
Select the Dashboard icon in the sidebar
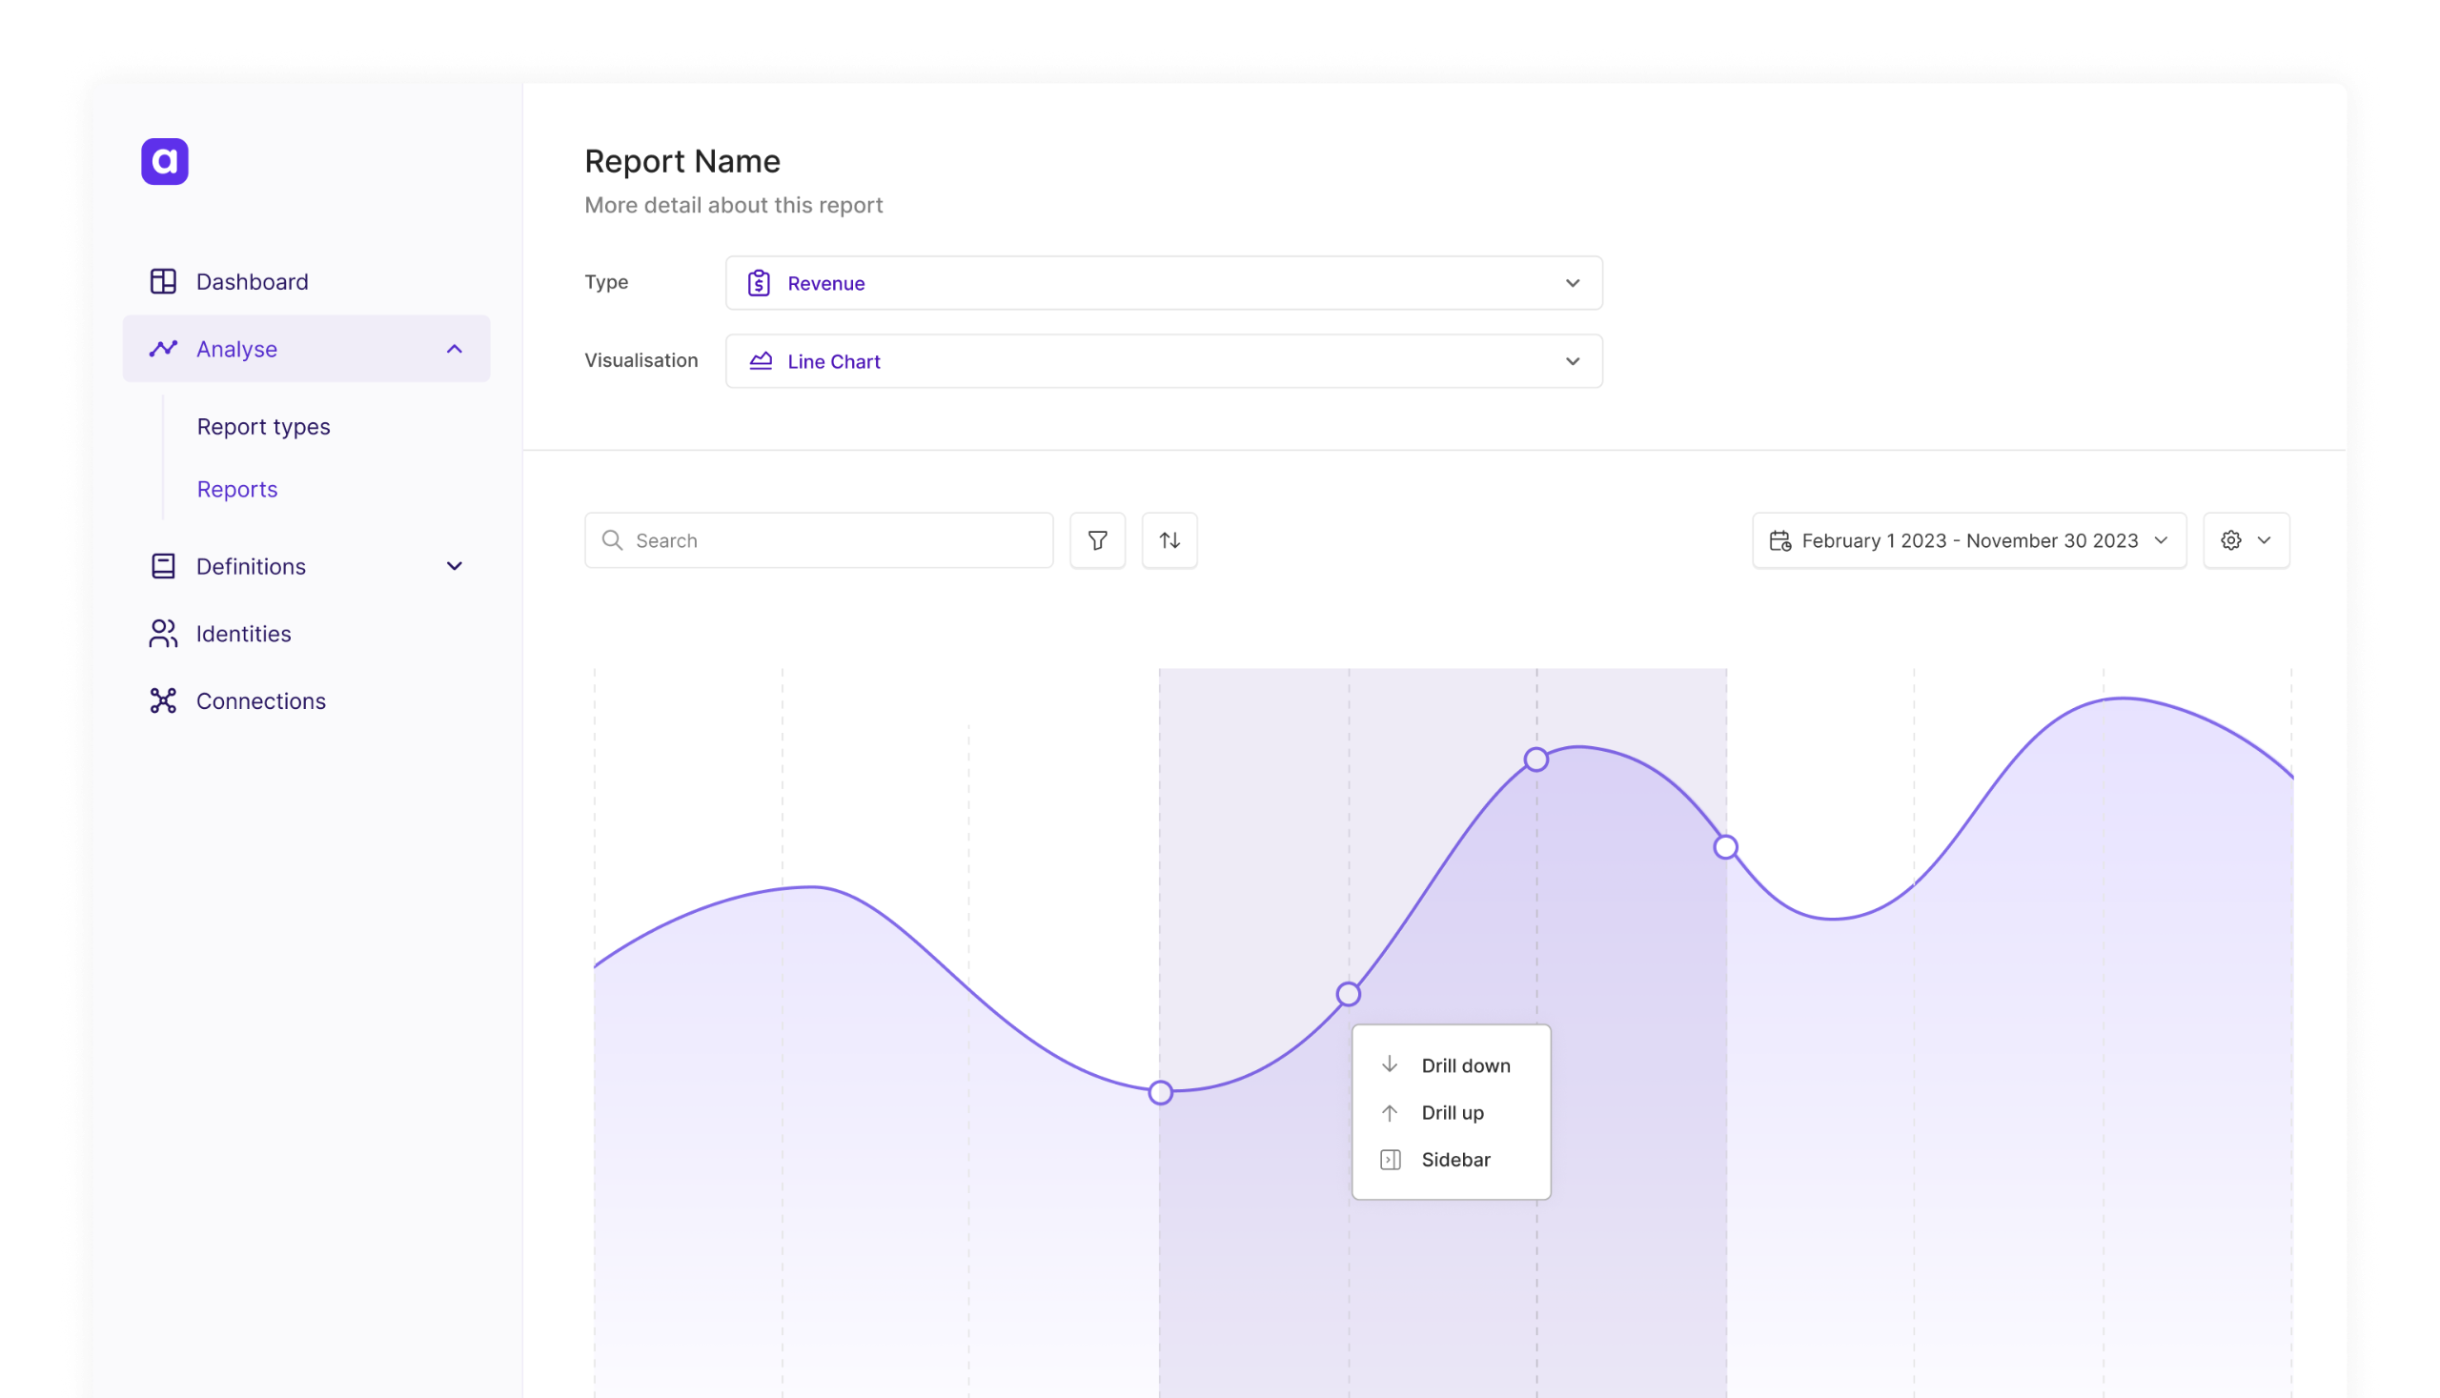163,281
